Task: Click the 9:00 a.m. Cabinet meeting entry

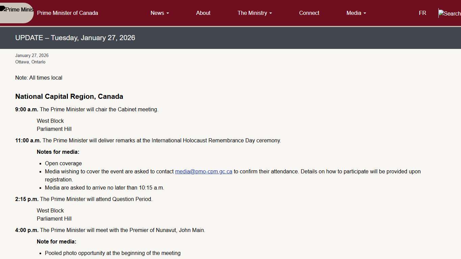Action: [x=87, y=109]
